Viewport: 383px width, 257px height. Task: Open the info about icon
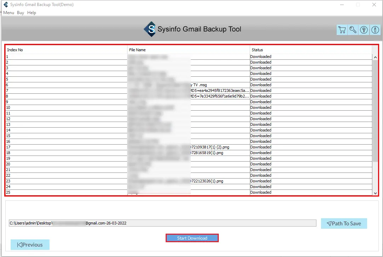pyautogui.click(x=375, y=30)
